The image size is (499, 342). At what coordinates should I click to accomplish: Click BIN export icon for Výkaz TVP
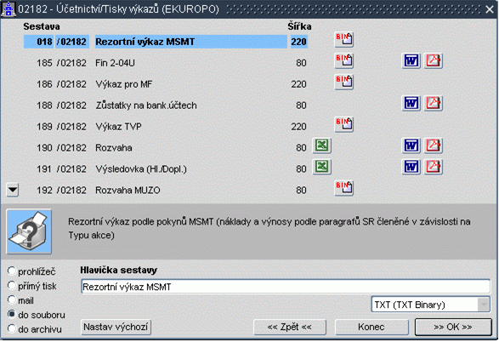pyautogui.click(x=344, y=124)
